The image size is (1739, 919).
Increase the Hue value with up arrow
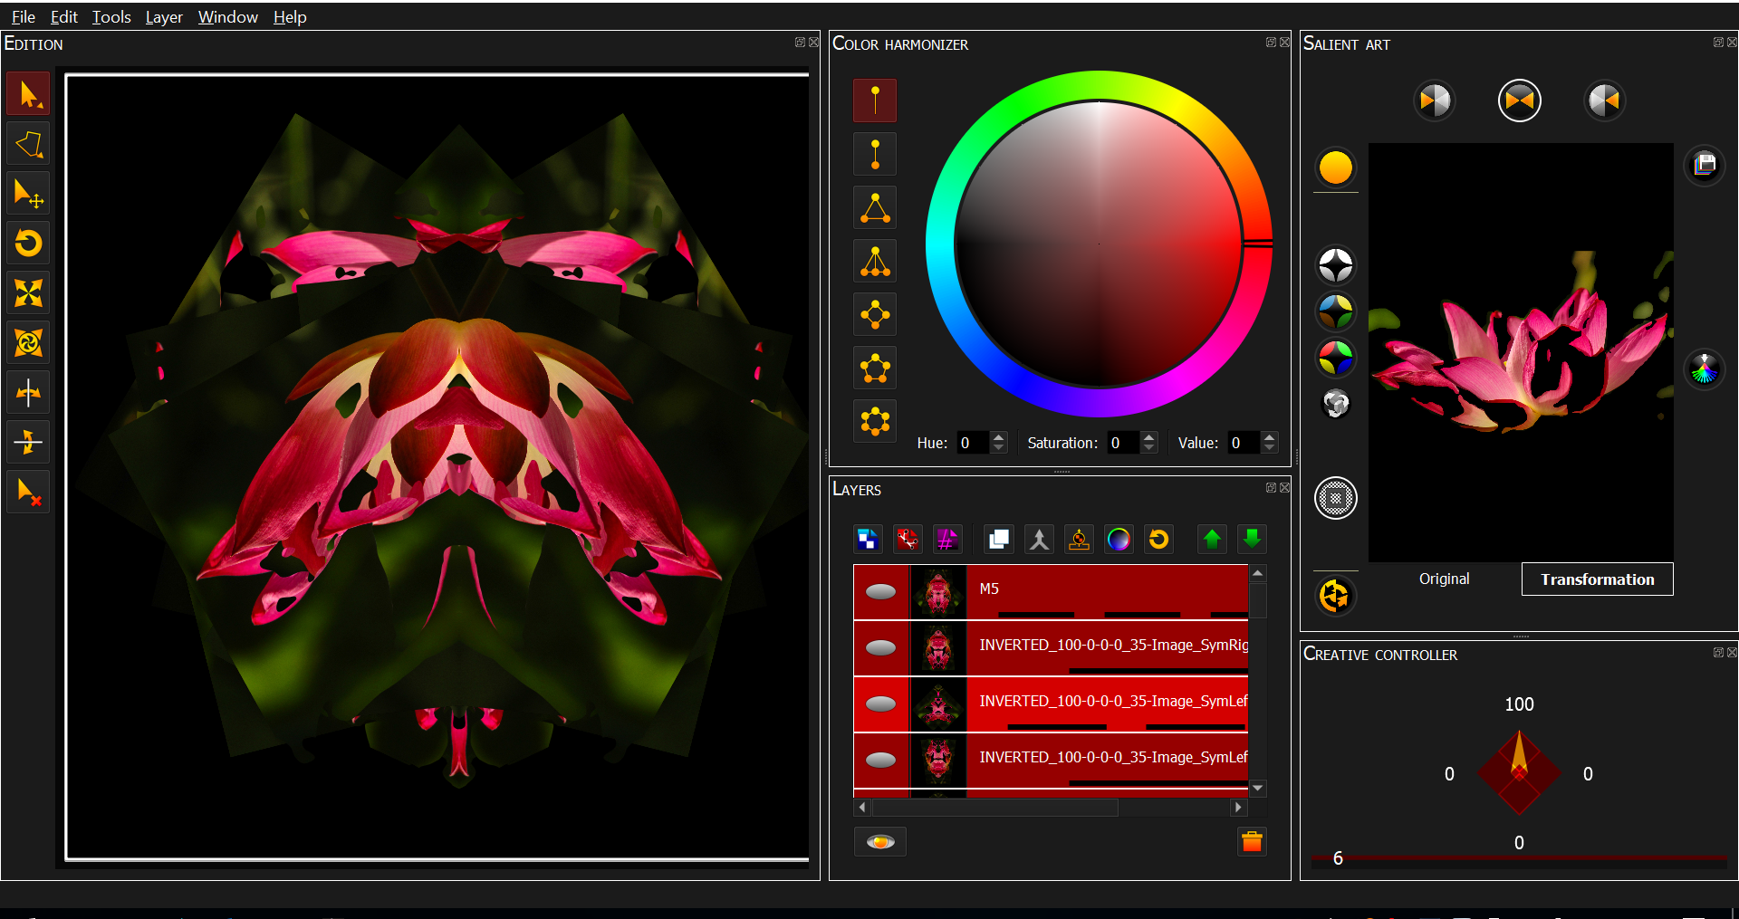point(998,437)
